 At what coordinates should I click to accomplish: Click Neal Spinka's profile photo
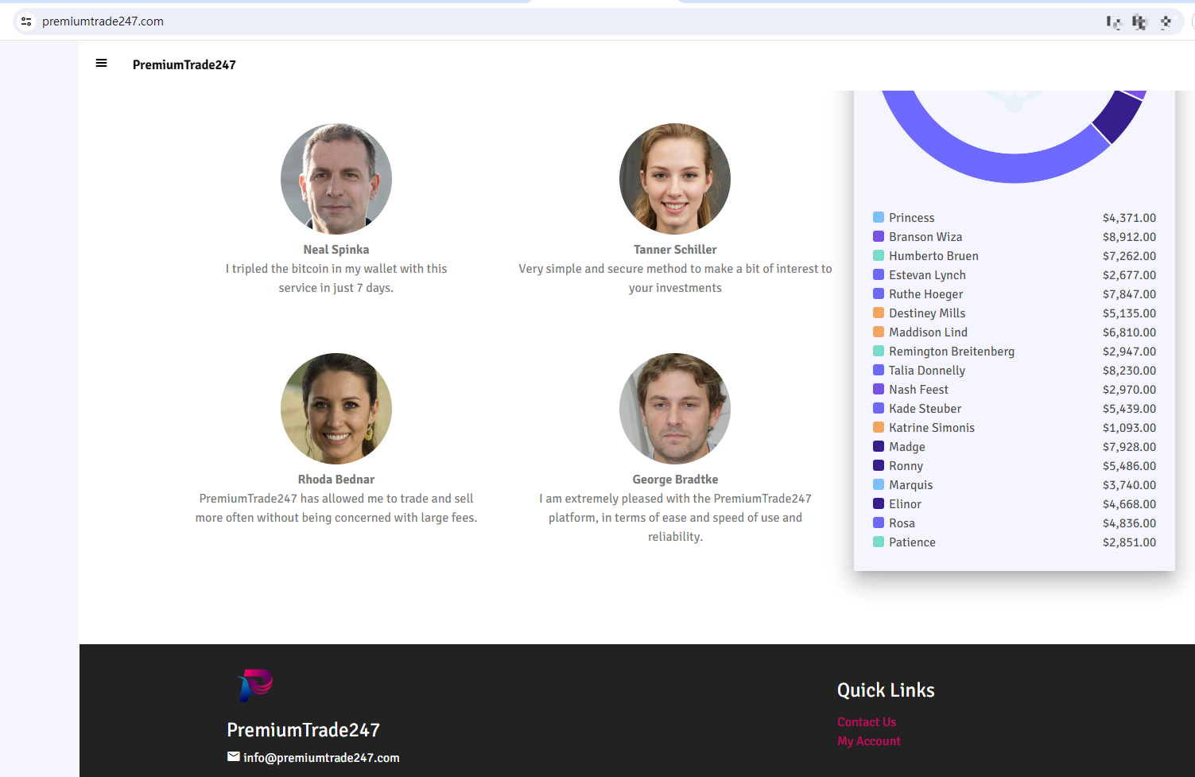tap(336, 179)
